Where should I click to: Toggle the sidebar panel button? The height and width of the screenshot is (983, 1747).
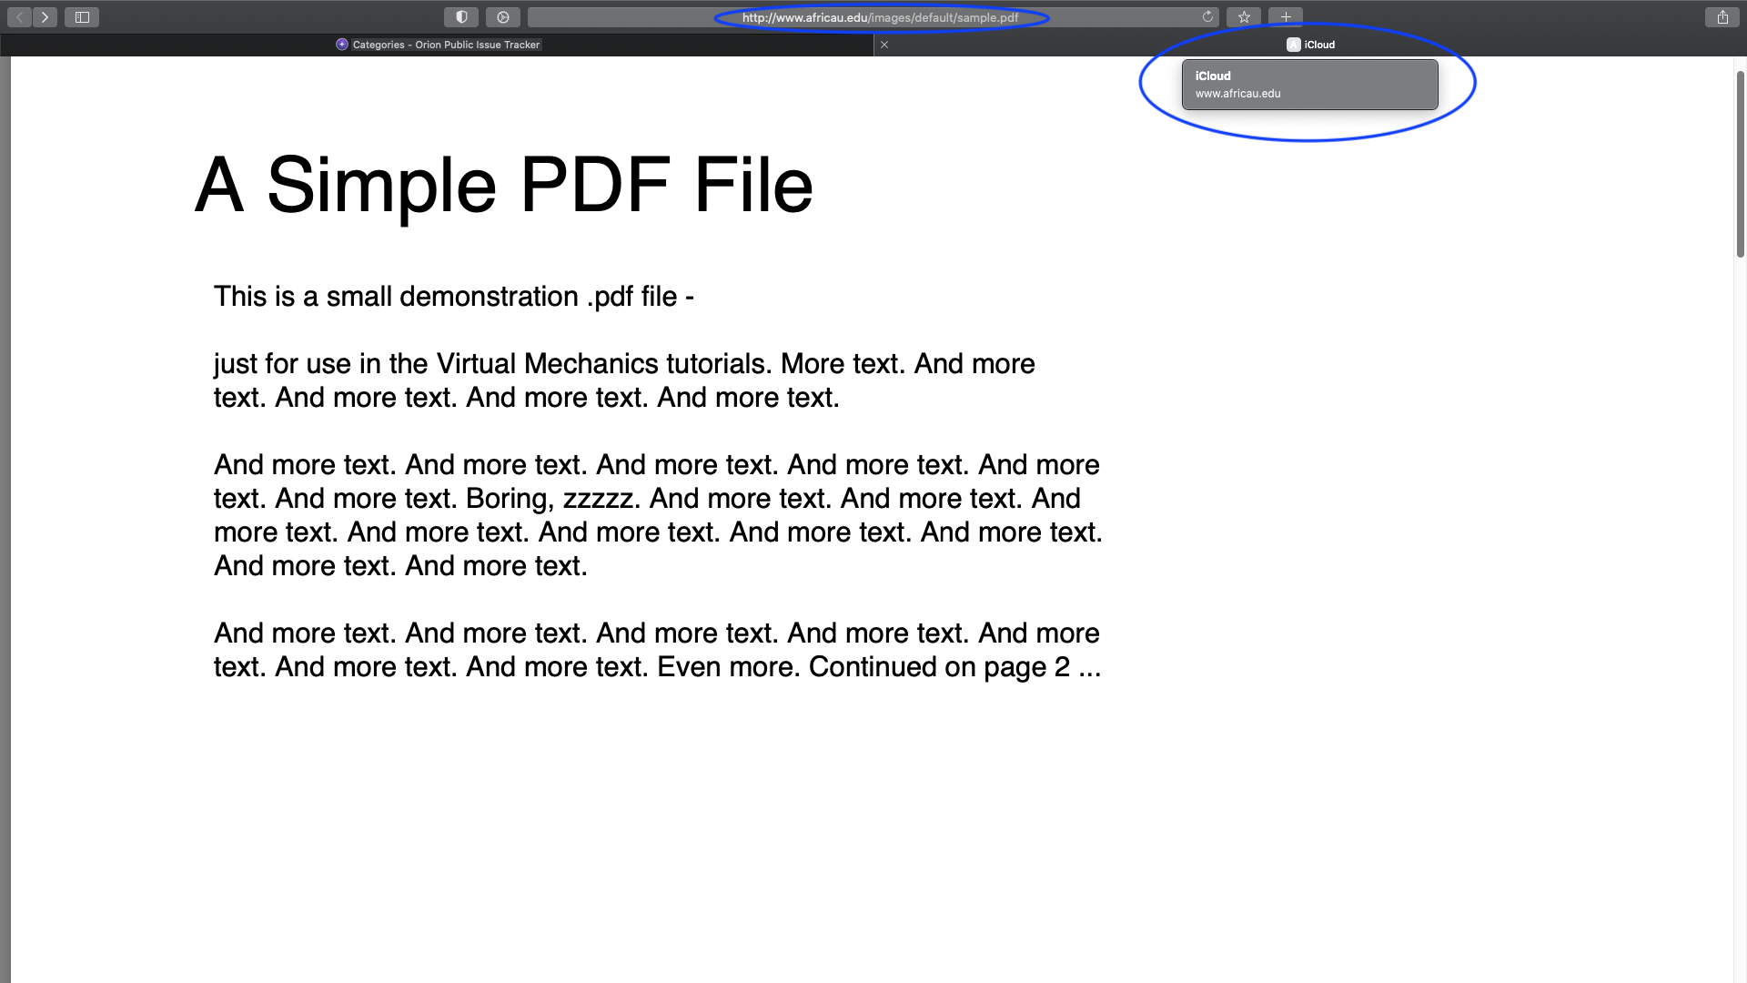82,17
